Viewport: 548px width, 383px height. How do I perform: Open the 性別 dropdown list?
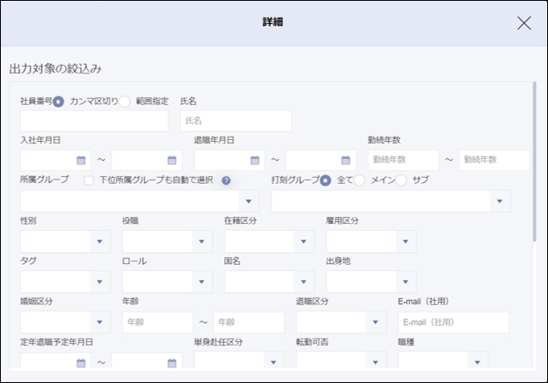[x=101, y=242]
